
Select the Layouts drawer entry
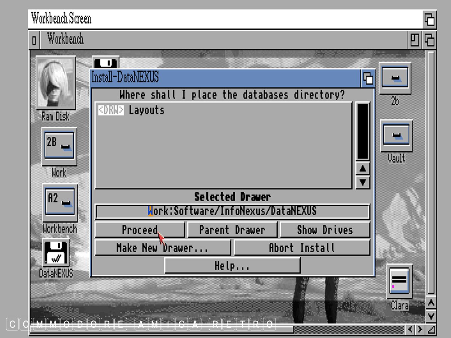[x=146, y=110]
